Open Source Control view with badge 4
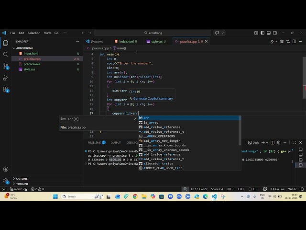 click(x=6, y=66)
